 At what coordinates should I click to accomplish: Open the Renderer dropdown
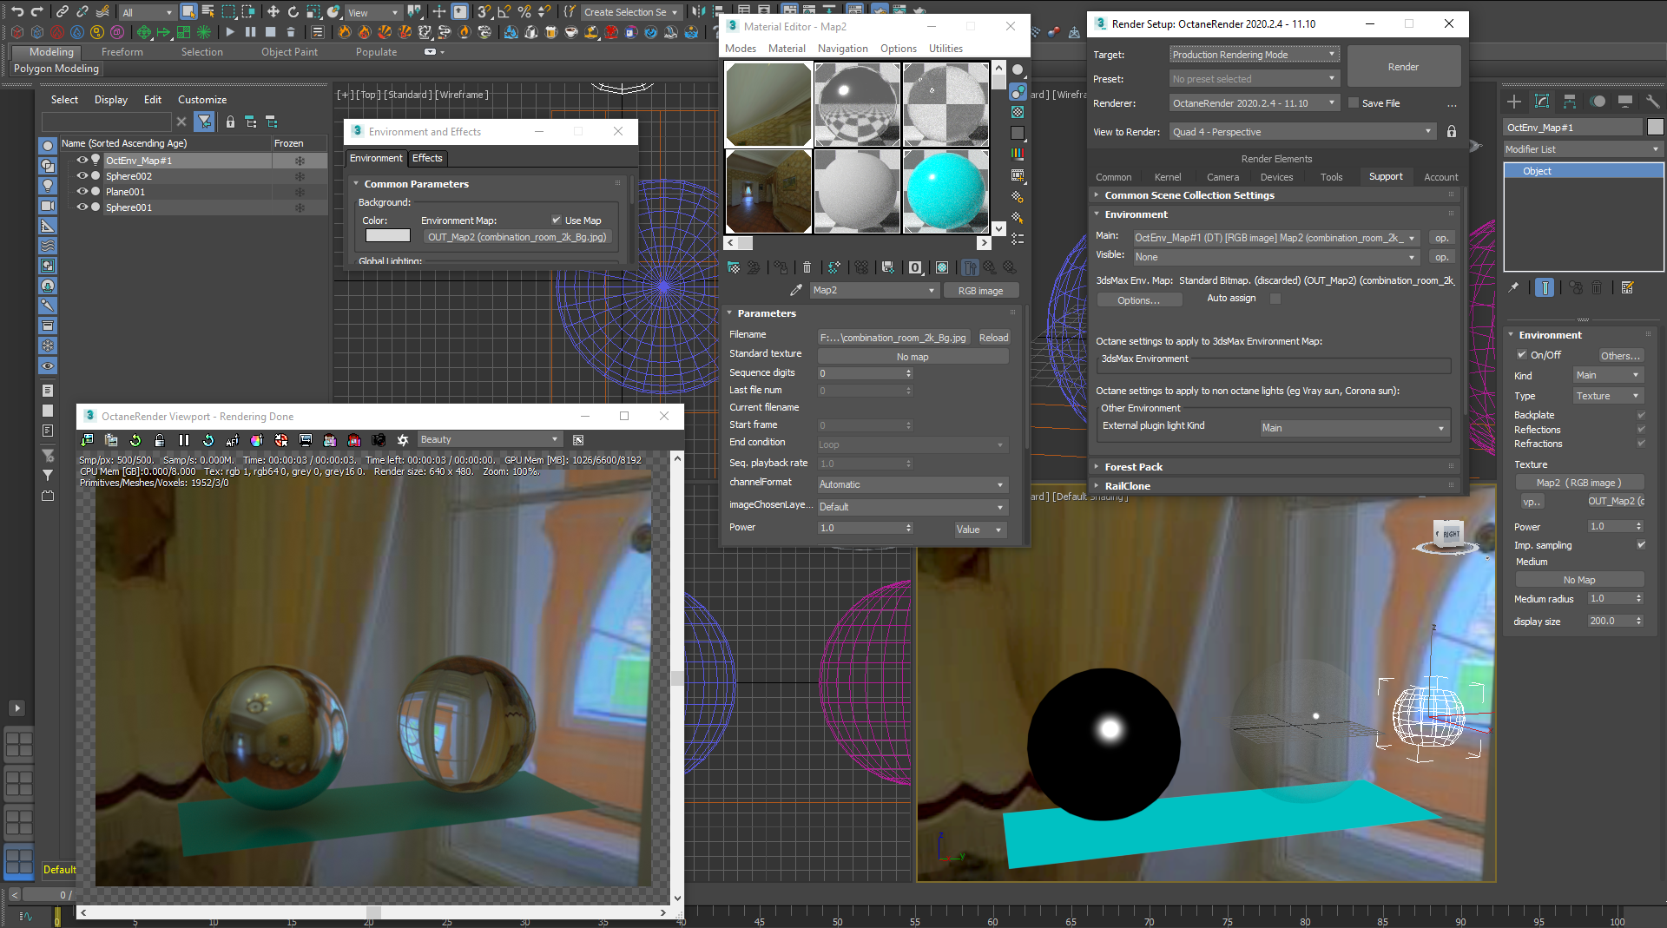pyautogui.click(x=1254, y=103)
